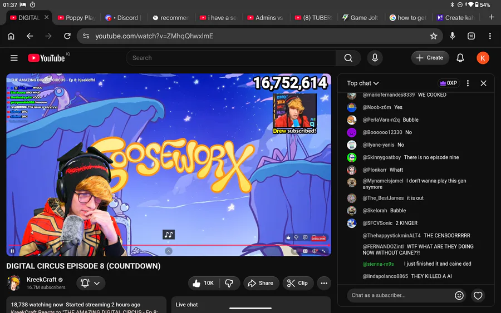Open @lindapolanco8865 chat message
The width and height of the screenshot is (501, 313).
tap(415, 276)
